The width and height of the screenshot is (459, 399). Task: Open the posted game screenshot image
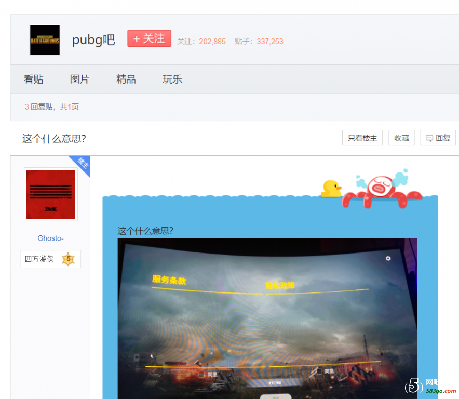pos(267,318)
